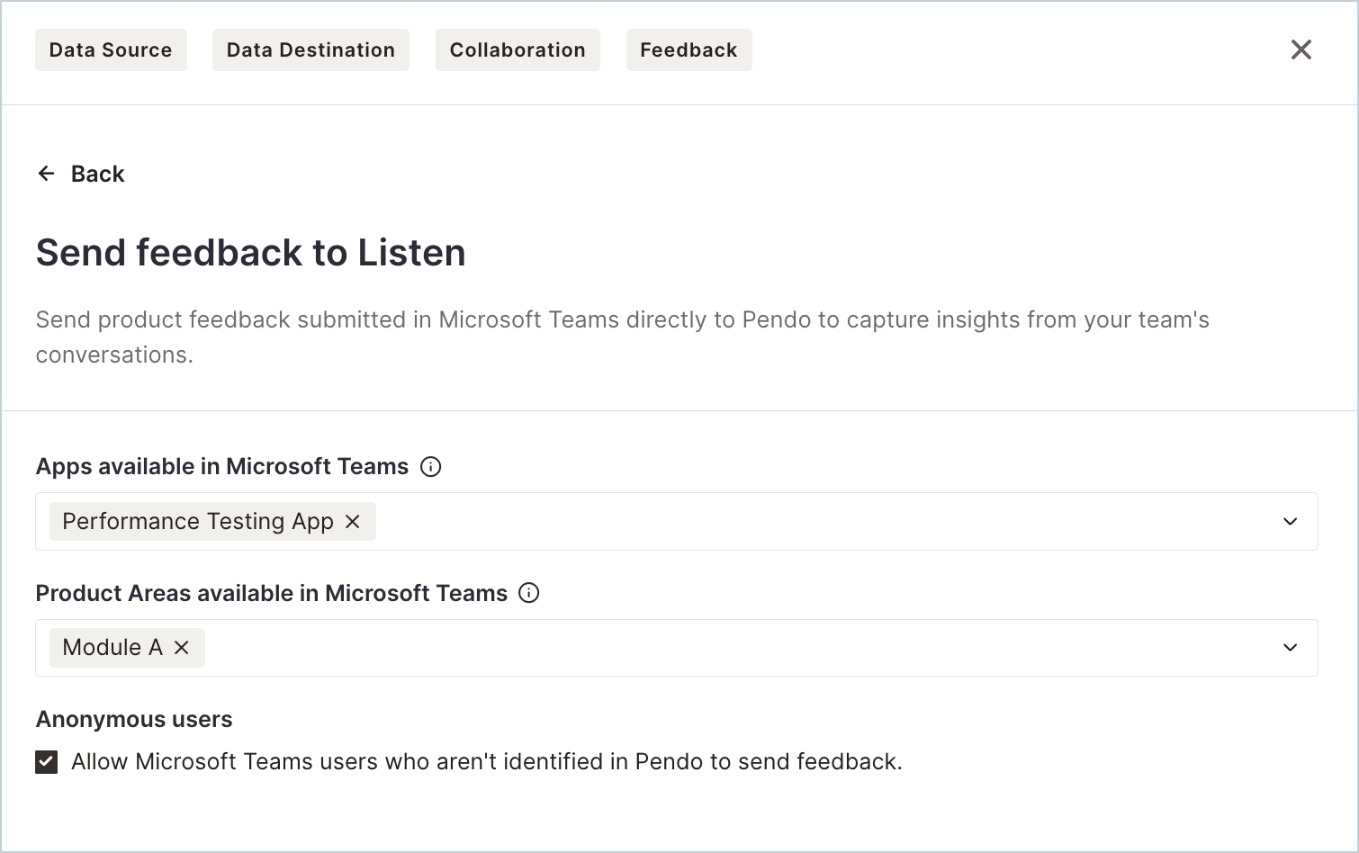Show info tooltip for Apps available
This screenshot has height=853, width=1359.
[431, 466]
